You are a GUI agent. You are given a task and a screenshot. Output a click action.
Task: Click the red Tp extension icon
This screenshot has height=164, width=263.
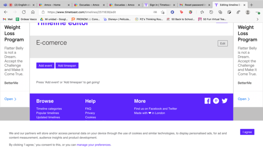pyautogui.click(x=181, y=12)
